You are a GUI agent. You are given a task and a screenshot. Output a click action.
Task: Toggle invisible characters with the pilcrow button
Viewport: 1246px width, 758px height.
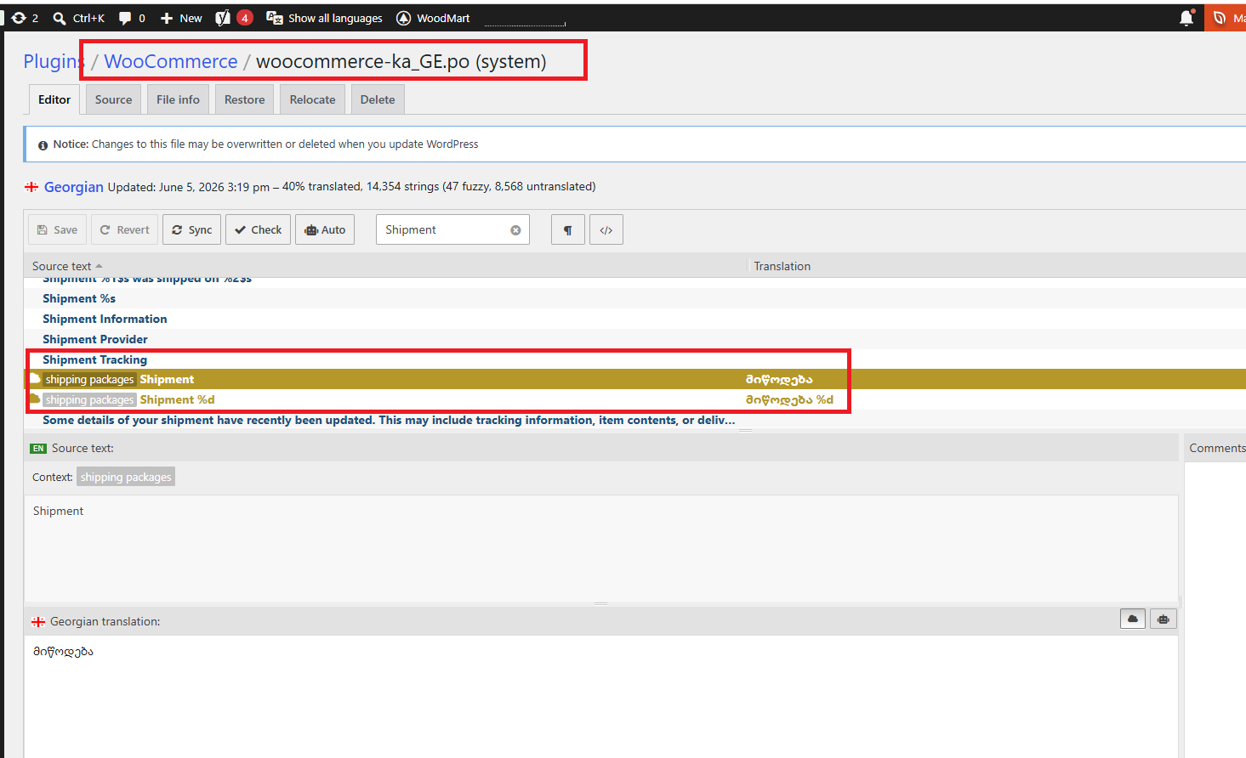click(x=568, y=229)
